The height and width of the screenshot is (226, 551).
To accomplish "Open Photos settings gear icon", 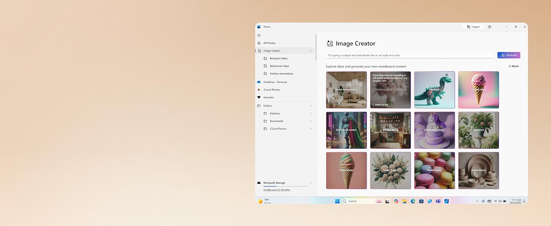I will pyautogui.click(x=490, y=27).
